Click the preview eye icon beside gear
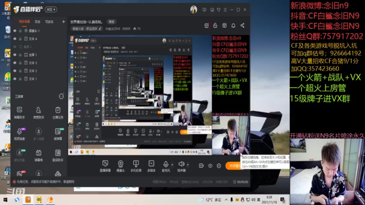365x205 pixels. pos(210,166)
